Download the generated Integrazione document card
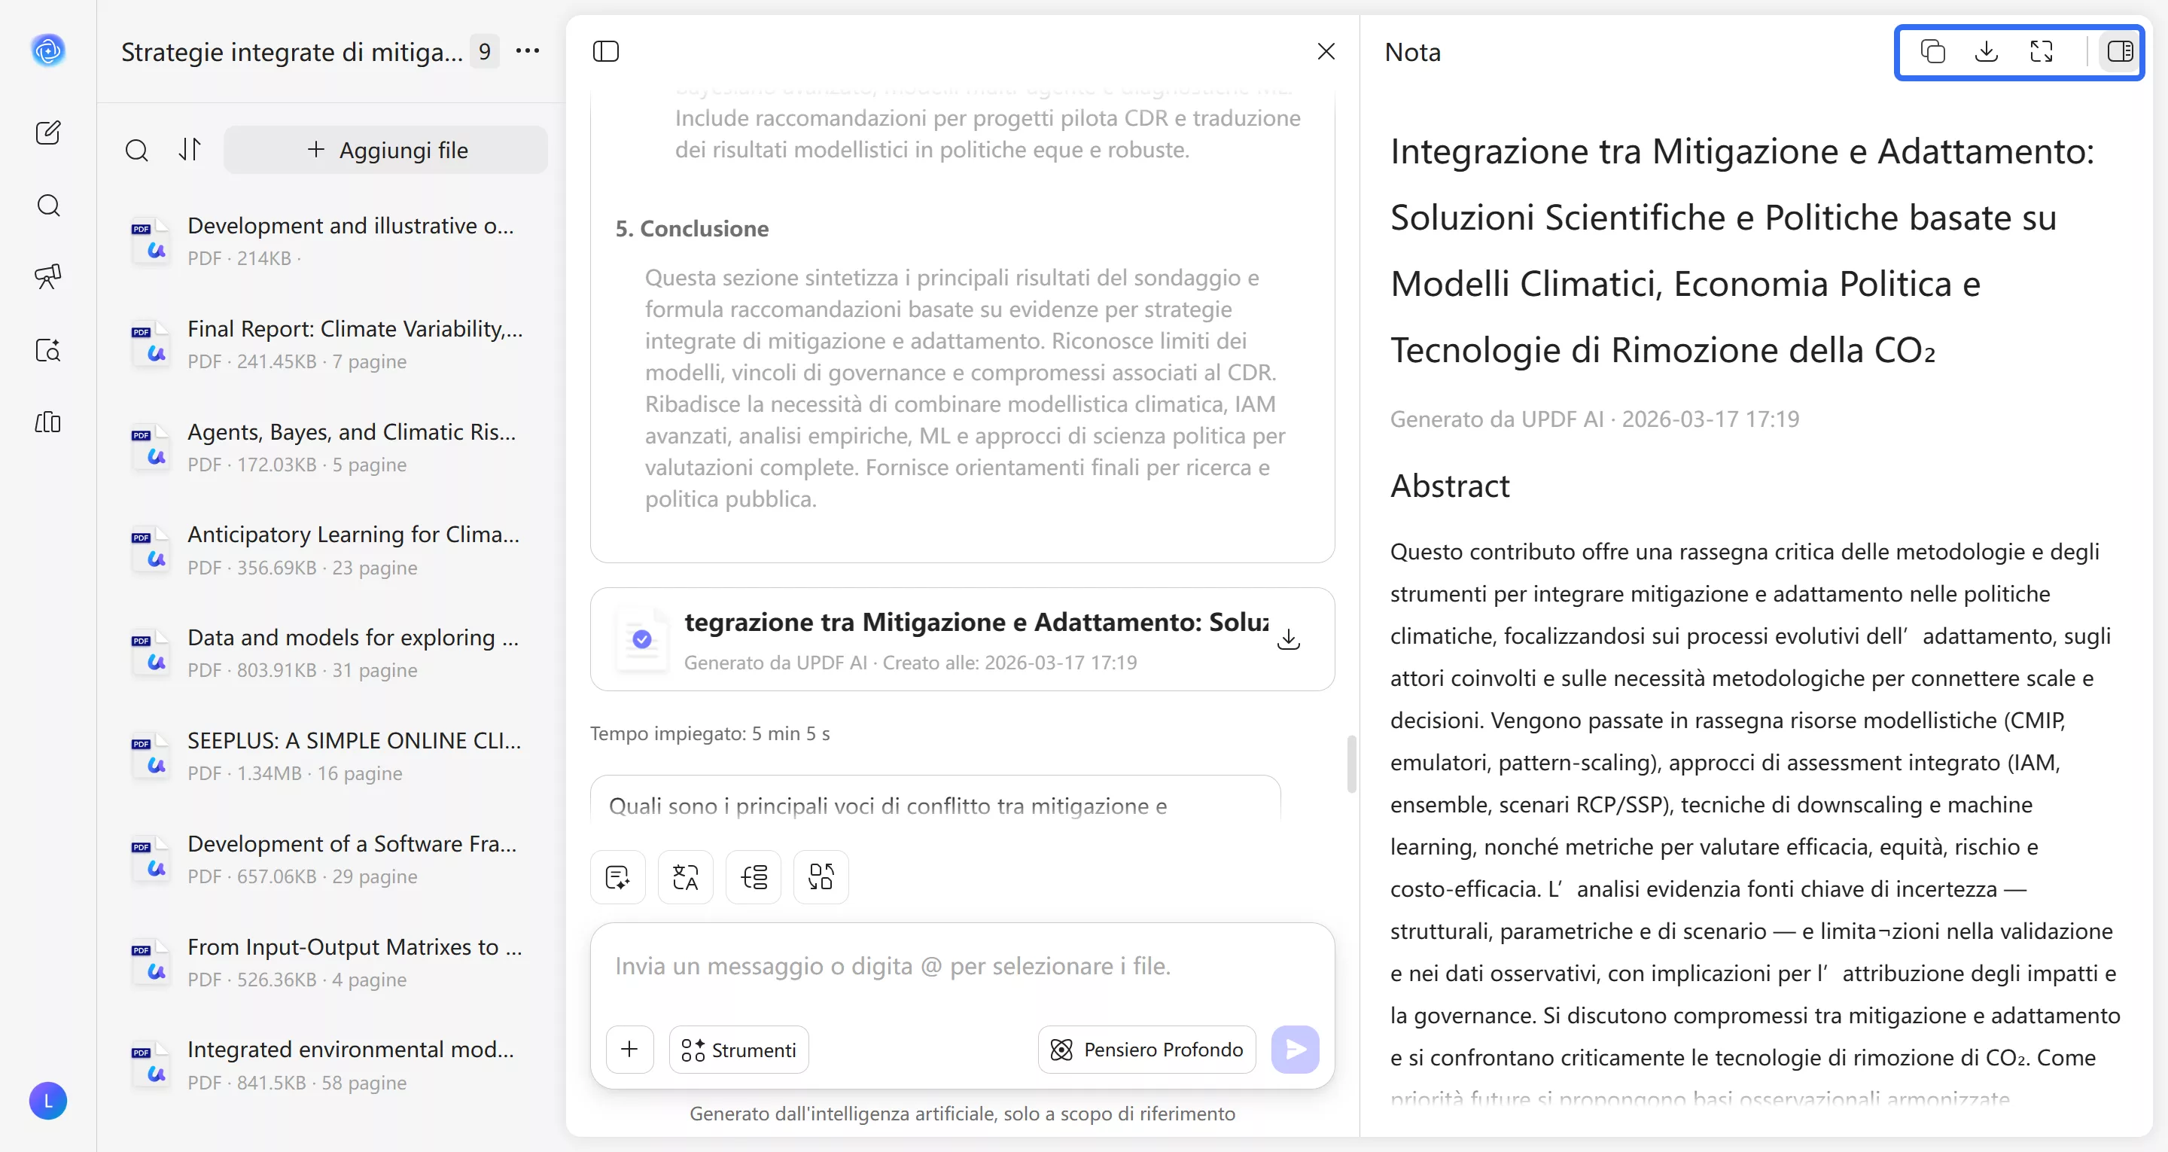 [1288, 639]
